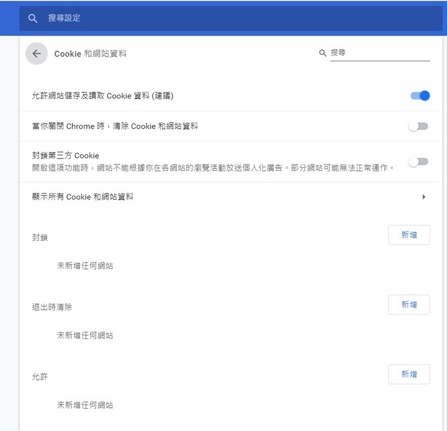The height and width of the screenshot is (431, 447).
Task: Click the 當你關閉 Chrome 時 label text
Action: point(115,126)
